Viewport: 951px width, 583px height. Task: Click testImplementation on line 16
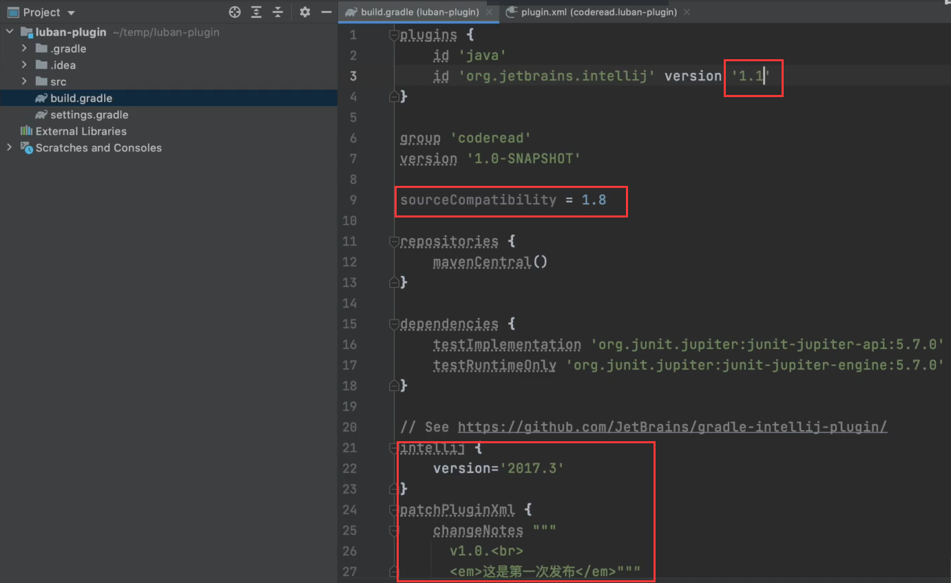tap(507, 344)
